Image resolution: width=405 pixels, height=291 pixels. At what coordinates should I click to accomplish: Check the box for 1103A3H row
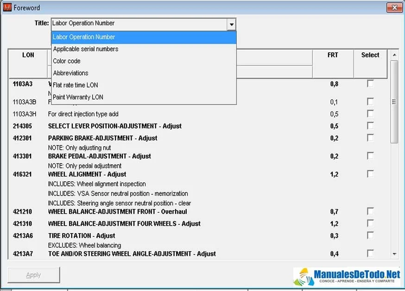pyautogui.click(x=370, y=113)
